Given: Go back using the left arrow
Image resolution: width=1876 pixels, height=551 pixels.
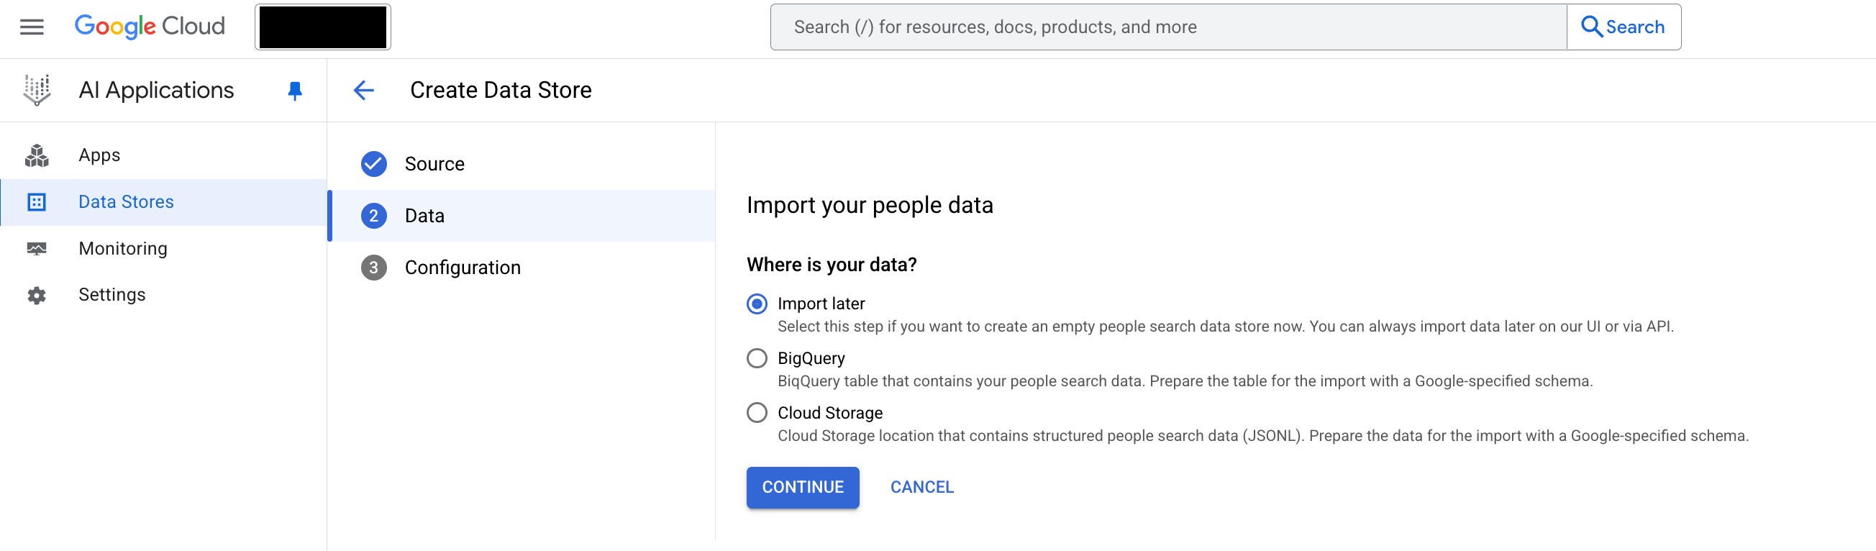Looking at the screenshot, I should [363, 90].
